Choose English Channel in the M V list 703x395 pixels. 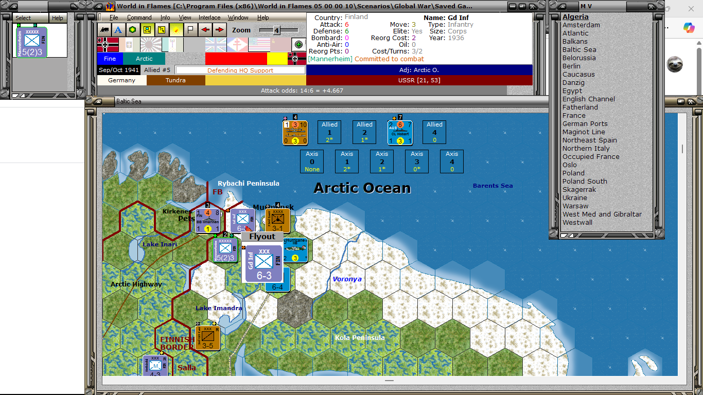(589, 99)
